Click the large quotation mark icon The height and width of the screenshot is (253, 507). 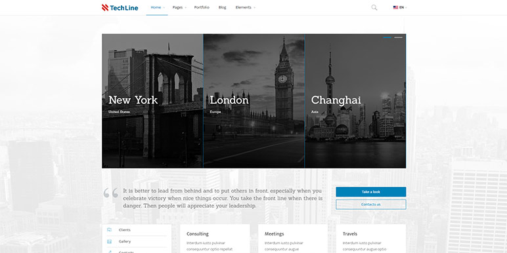click(110, 193)
